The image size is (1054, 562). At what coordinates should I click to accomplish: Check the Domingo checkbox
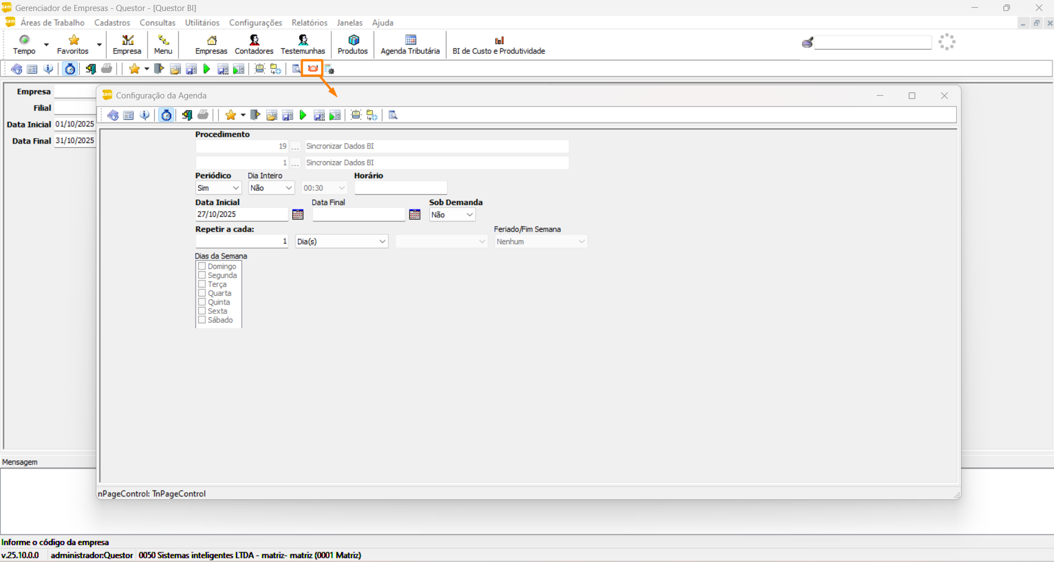pyautogui.click(x=202, y=266)
